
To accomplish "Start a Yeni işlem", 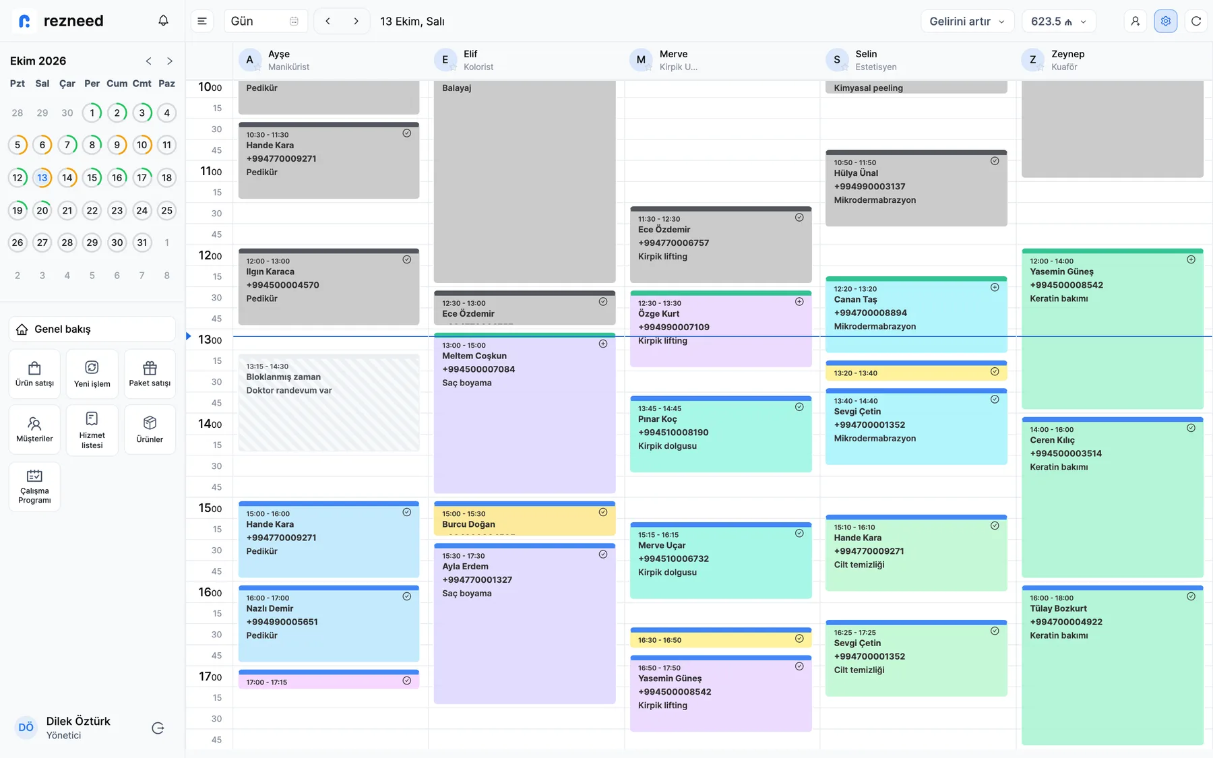I will (92, 374).
